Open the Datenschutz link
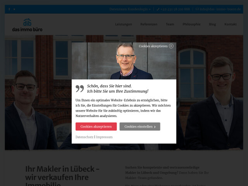 pos(84,137)
